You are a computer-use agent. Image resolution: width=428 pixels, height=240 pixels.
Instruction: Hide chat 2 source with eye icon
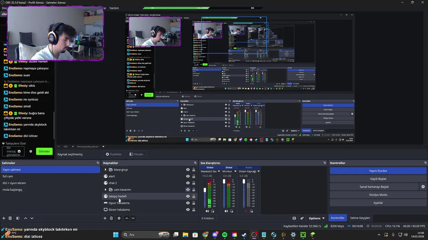point(188,183)
